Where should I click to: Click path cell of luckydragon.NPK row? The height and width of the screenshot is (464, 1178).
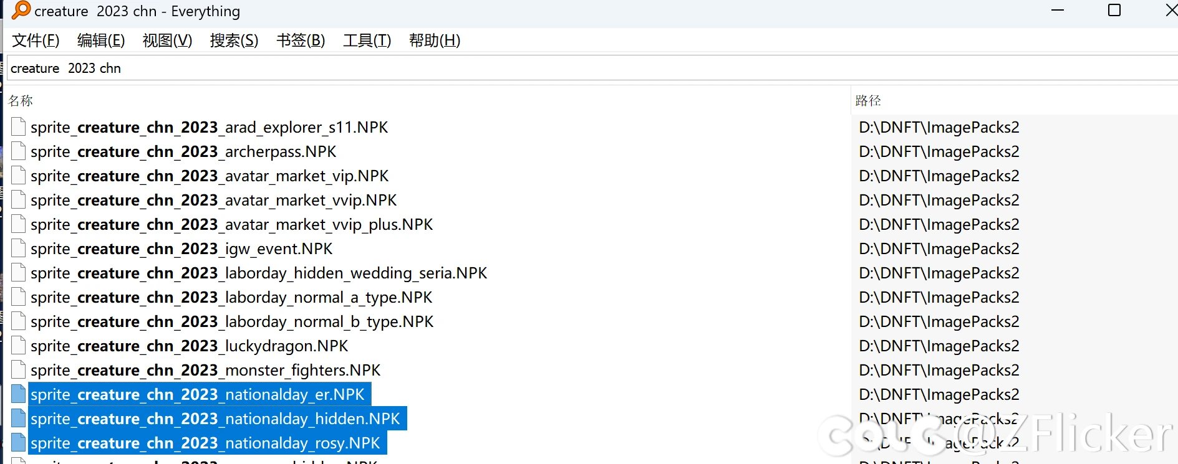(x=939, y=346)
